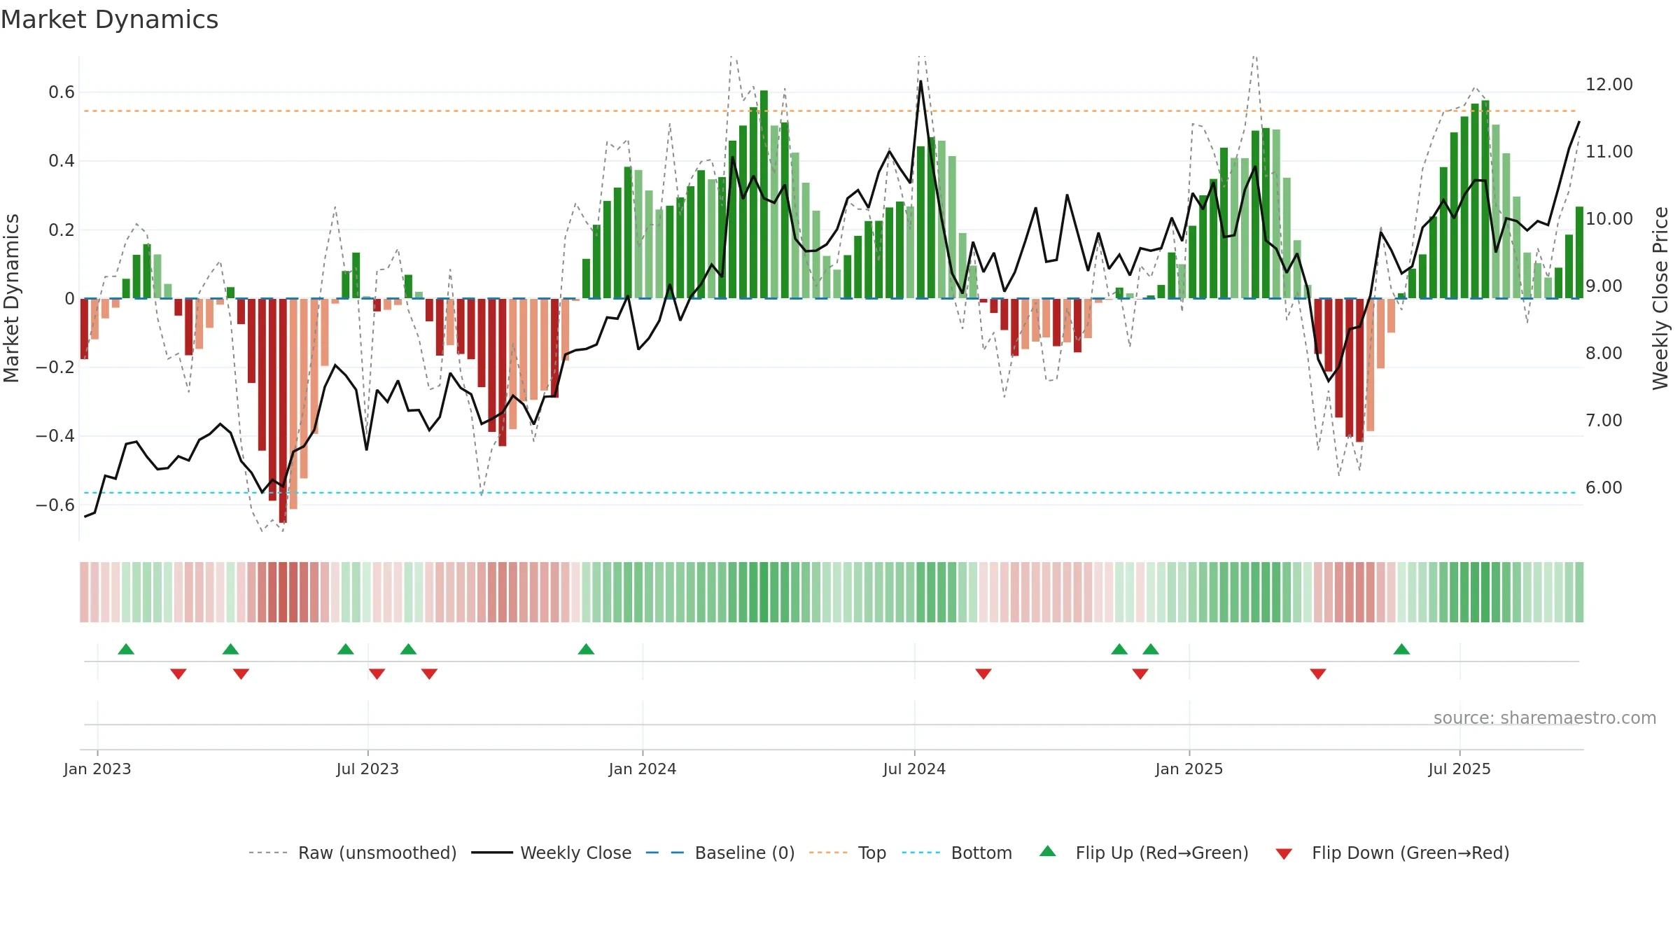Select the Flip Up marker in late July 2023
Screen dimensions: 1680x945
(408, 649)
